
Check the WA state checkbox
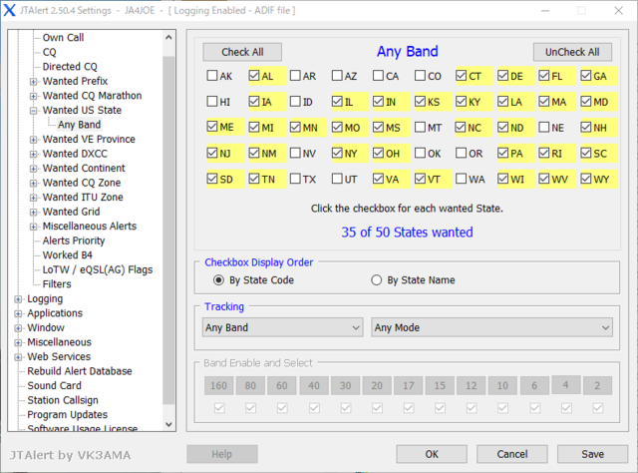tap(461, 179)
